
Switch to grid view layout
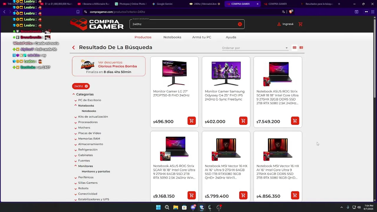tap(294, 48)
